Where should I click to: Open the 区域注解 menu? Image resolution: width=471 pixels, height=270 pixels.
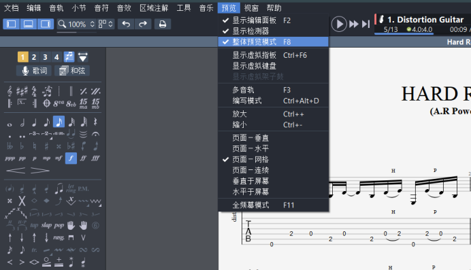[154, 7]
